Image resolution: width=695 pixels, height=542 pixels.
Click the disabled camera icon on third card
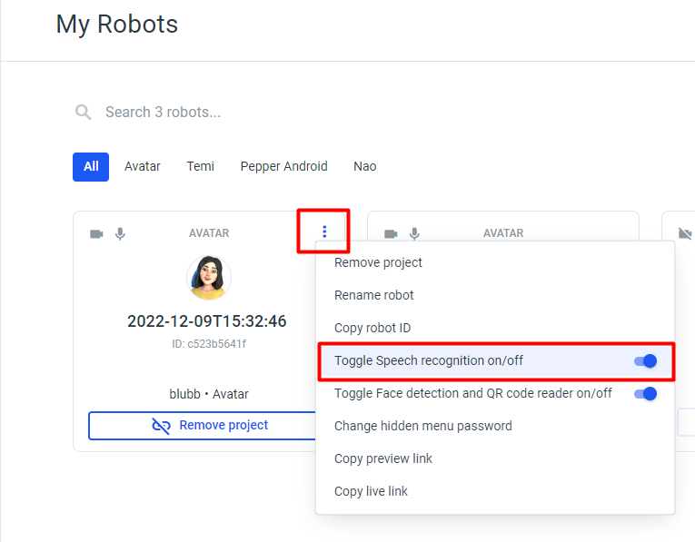(685, 233)
